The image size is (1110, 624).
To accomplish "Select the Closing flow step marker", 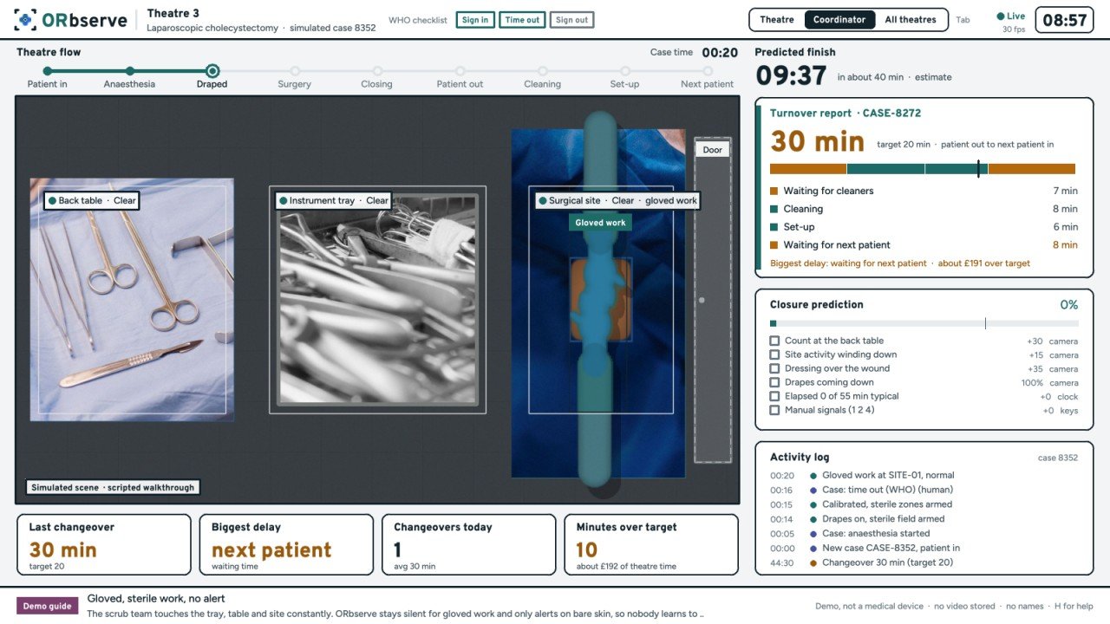I will (x=377, y=71).
